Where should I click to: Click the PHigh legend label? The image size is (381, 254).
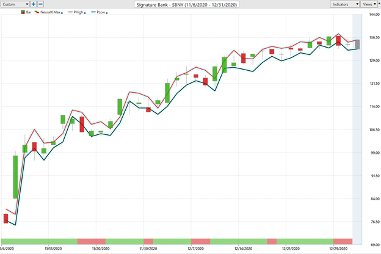coord(78,12)
